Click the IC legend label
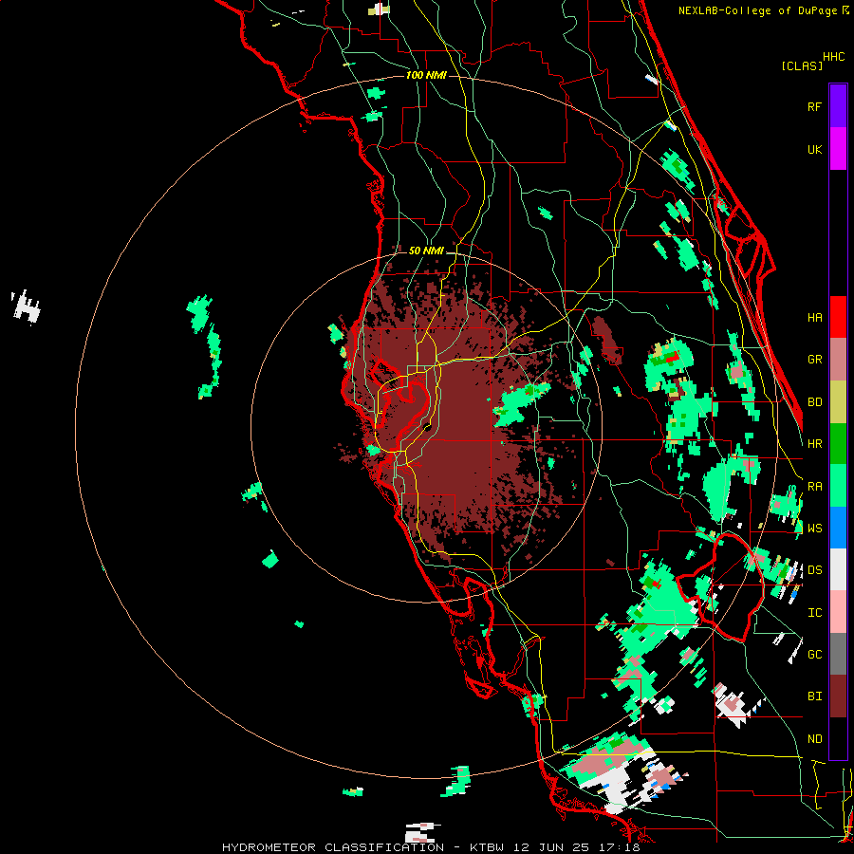Viewport: 854px width, 854px height. tap(814, 613)
